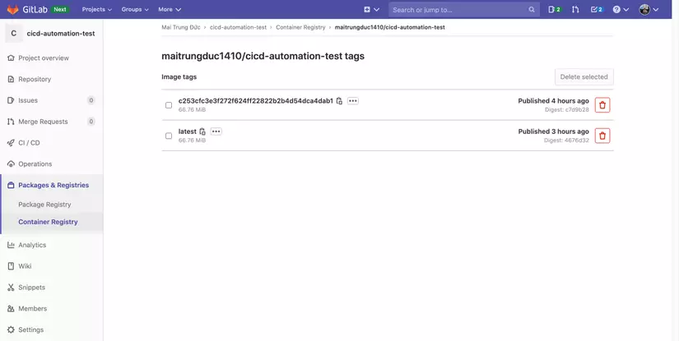679x341 pixels.
Task: Select the latest tag checkbox
Action: [x=169, y=136]
